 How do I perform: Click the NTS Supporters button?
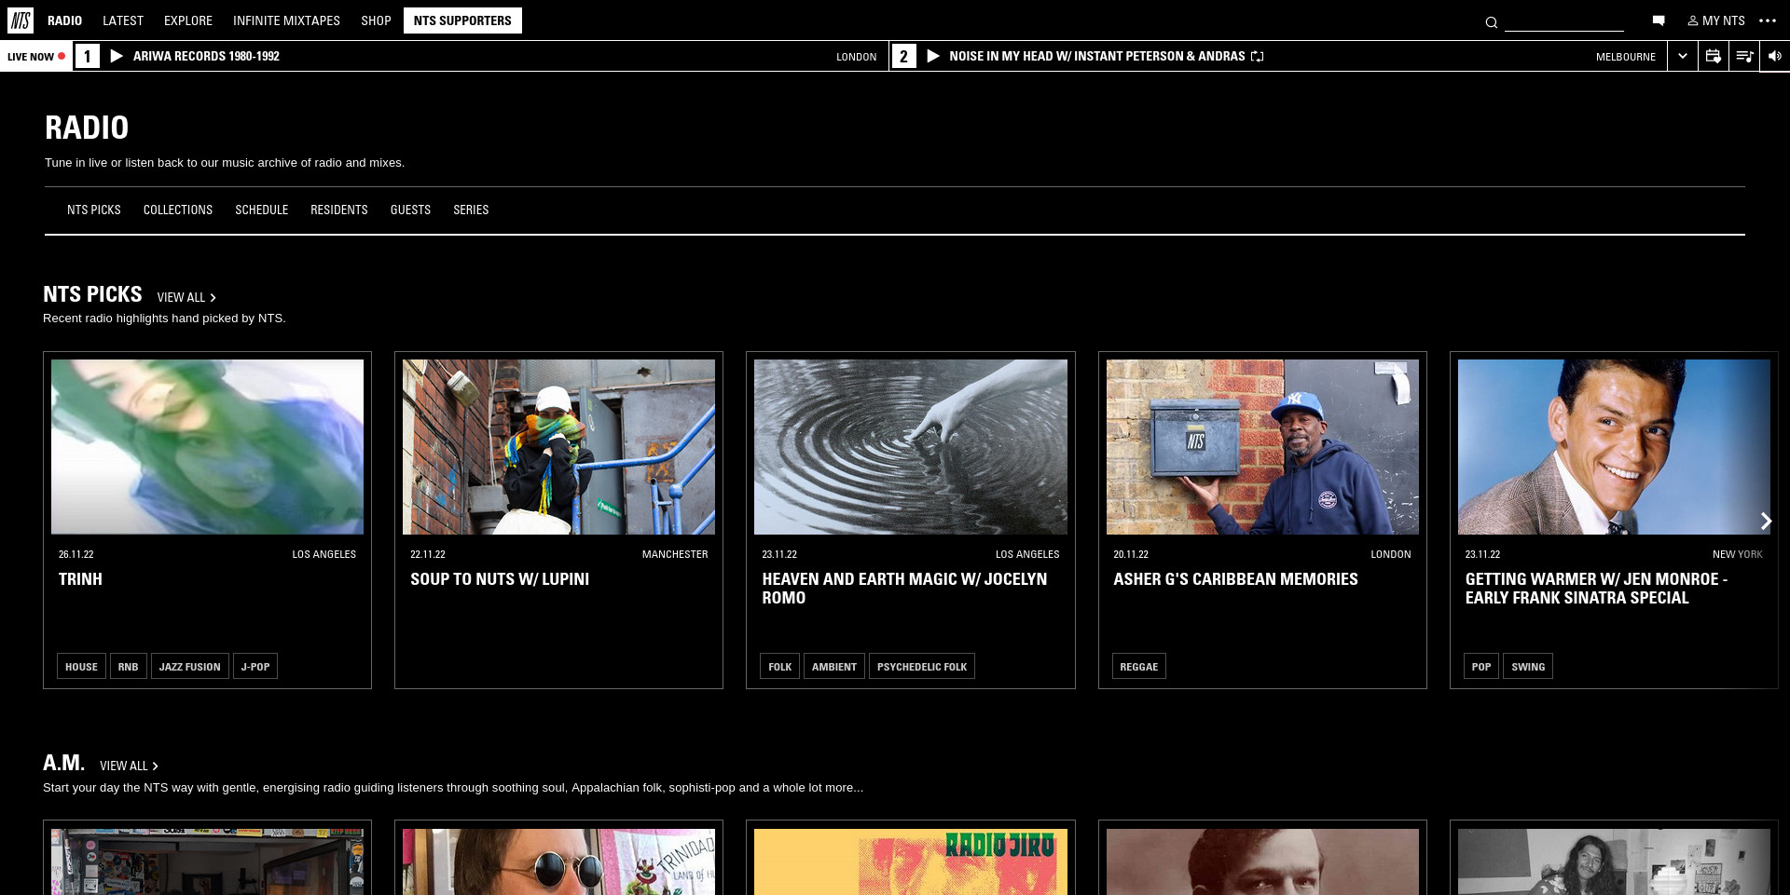click(462, 20)
